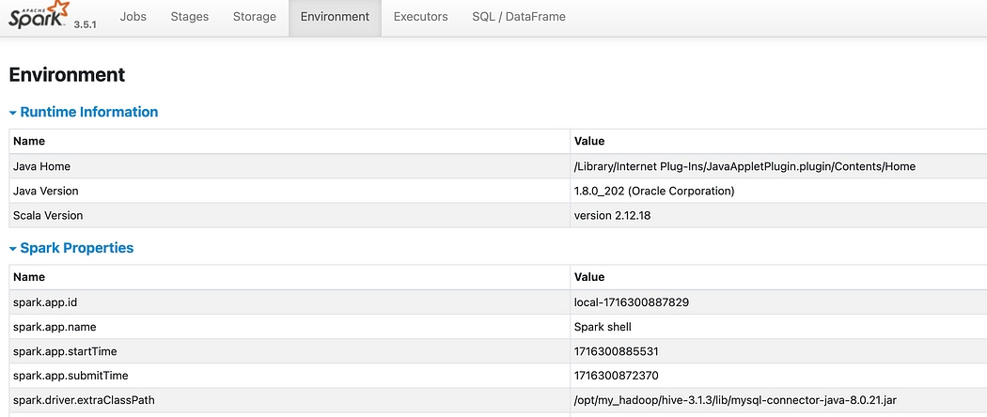
Task: Click the spark.driver.extraClassPath jar path value
Action: coord(748,400)
